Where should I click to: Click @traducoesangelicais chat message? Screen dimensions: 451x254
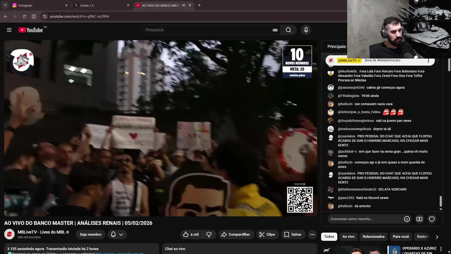tap(382, 129)
